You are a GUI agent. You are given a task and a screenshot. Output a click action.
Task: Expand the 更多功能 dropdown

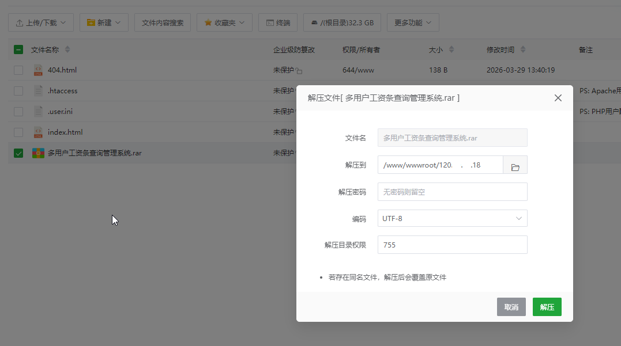pos(412,22)
